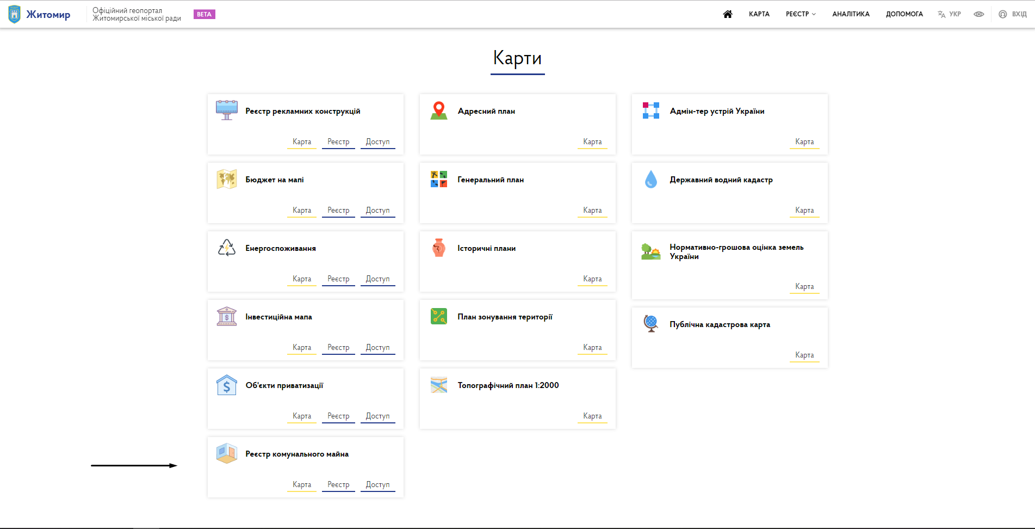This screenshot has width=1035, height=529.
Task: Toggle accessibility eye icon in header
Action: [979, 14]
